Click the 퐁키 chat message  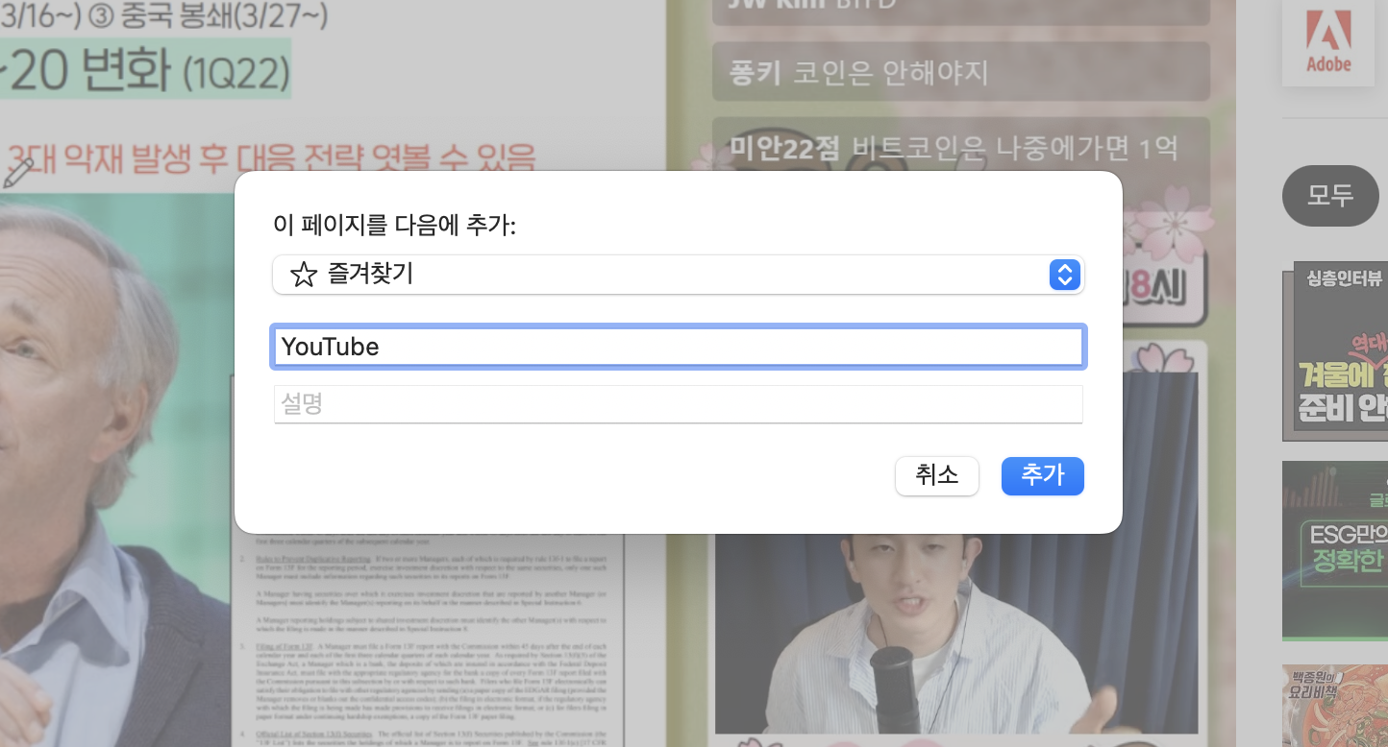[961, 72]
